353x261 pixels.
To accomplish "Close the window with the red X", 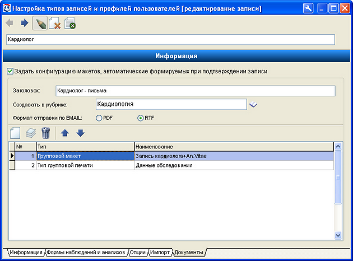I will [x=345, y=8].
